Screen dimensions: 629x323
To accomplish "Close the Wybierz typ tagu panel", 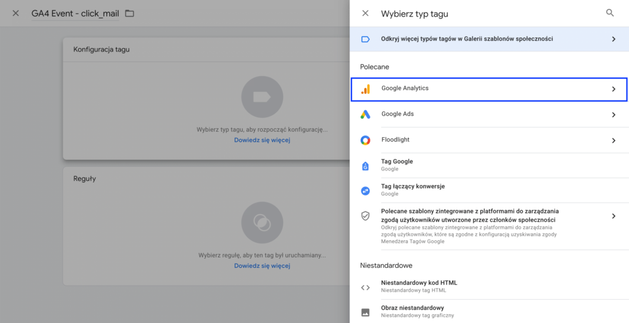I will tap(365, 13).
